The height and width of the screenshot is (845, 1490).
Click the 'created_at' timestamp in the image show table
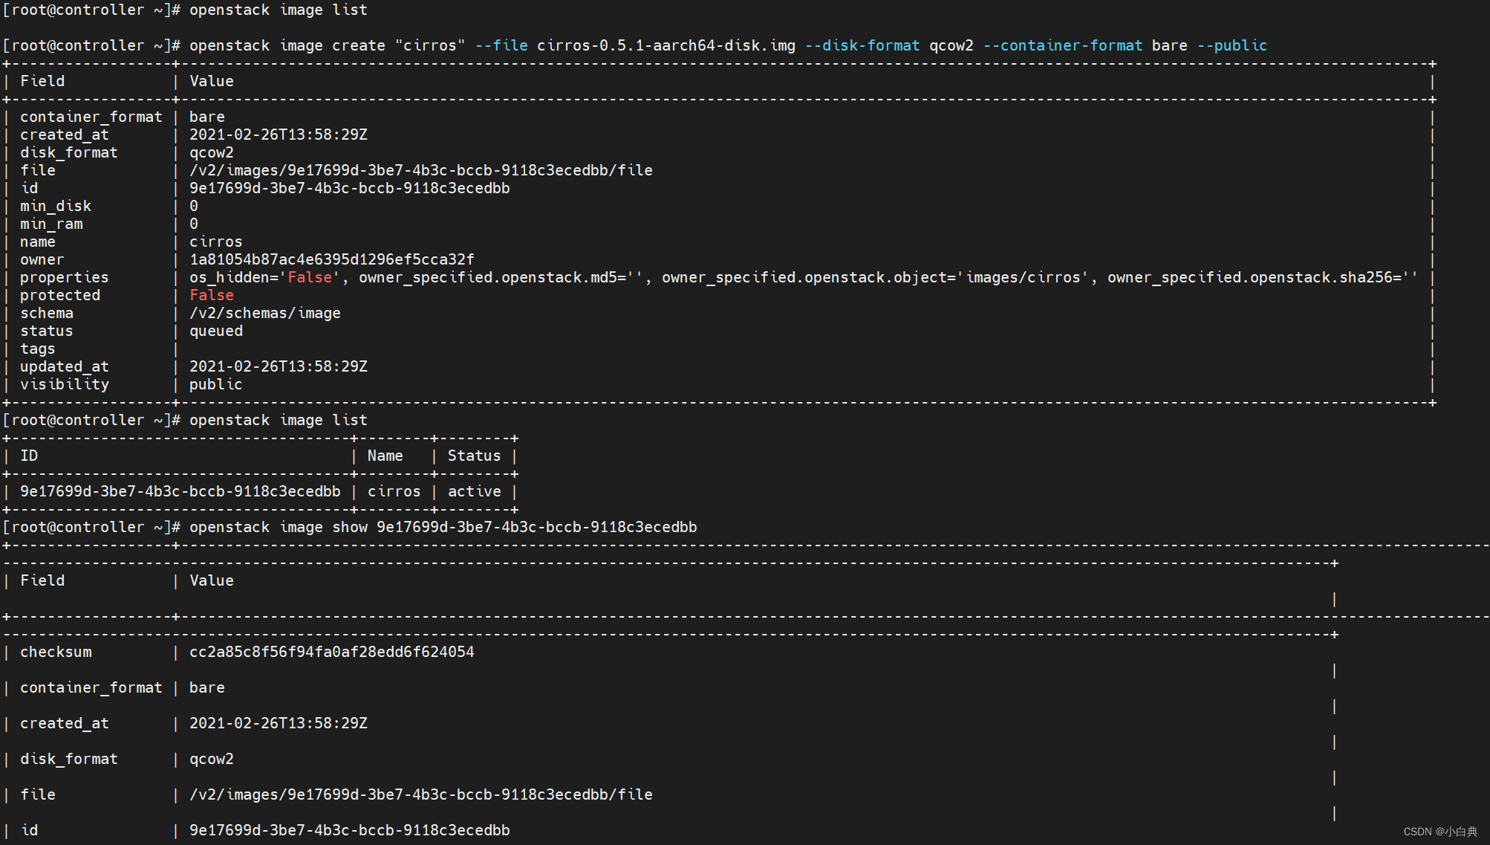click(x=279, y=724)
